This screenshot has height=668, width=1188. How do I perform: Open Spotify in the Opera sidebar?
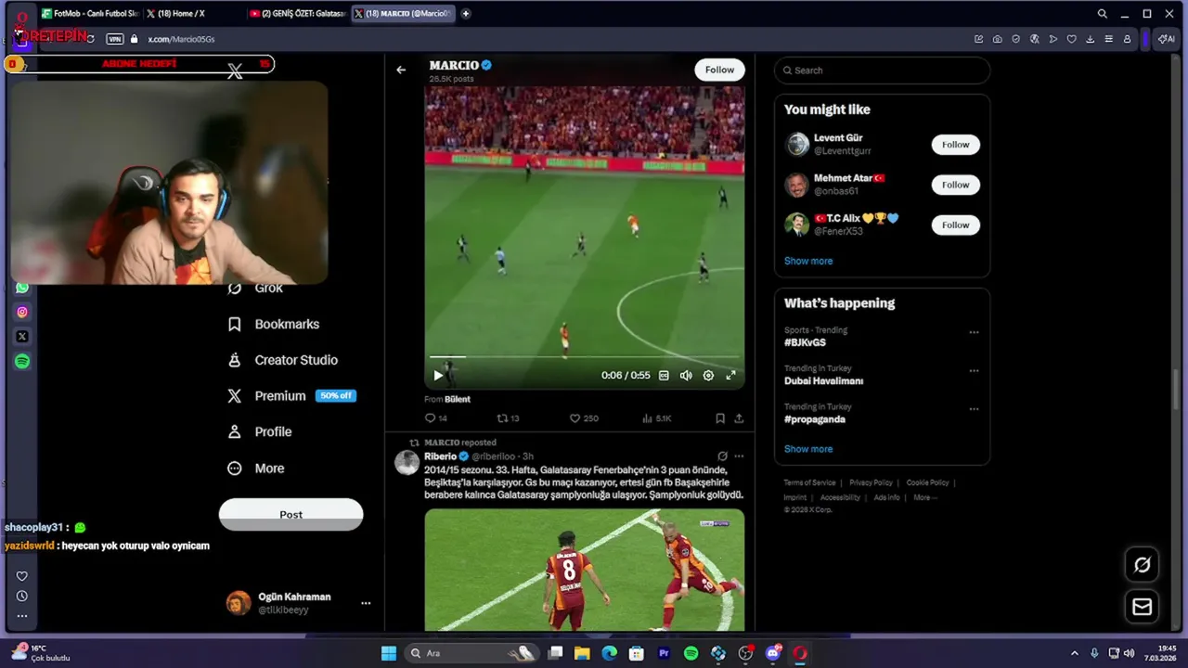(x=22, y=362)
